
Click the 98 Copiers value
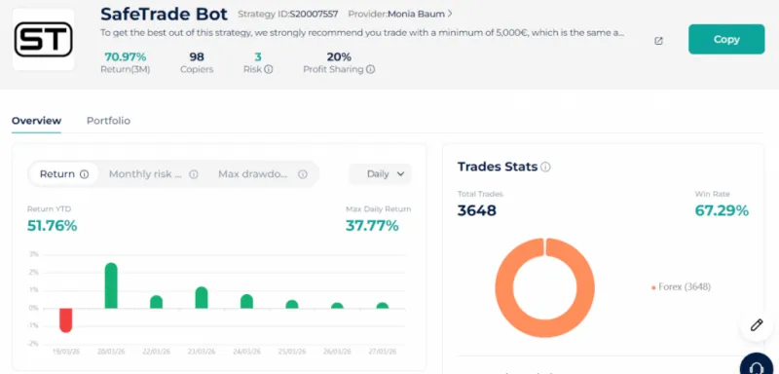pyautogui.click(x=197, y=56)
